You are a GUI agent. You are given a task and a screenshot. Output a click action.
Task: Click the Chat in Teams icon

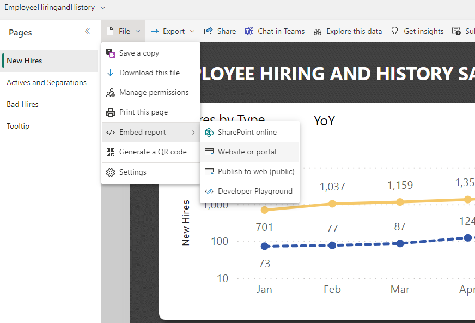pos(249,32)
